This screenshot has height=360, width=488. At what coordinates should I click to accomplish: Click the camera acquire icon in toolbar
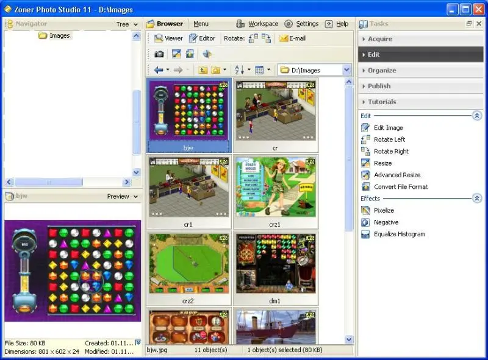click(x=159, y=54)
